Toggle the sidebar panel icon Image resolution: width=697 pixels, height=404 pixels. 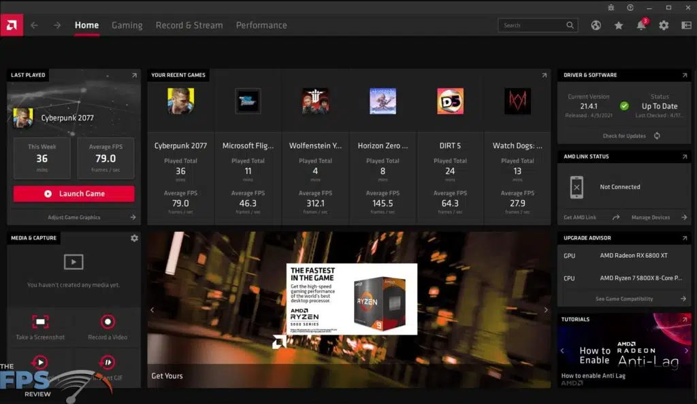[x=686, y=25]
